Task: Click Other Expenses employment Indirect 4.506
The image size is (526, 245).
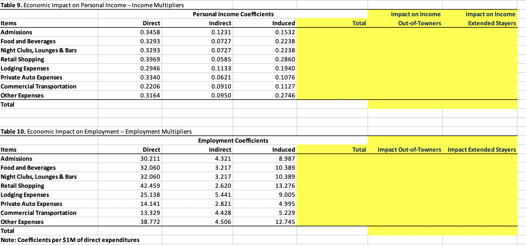Action: (223, 222)
